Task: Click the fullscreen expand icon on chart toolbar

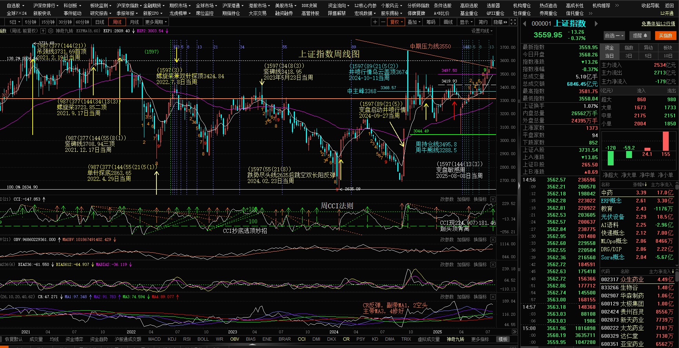Action: coord(513,22)
